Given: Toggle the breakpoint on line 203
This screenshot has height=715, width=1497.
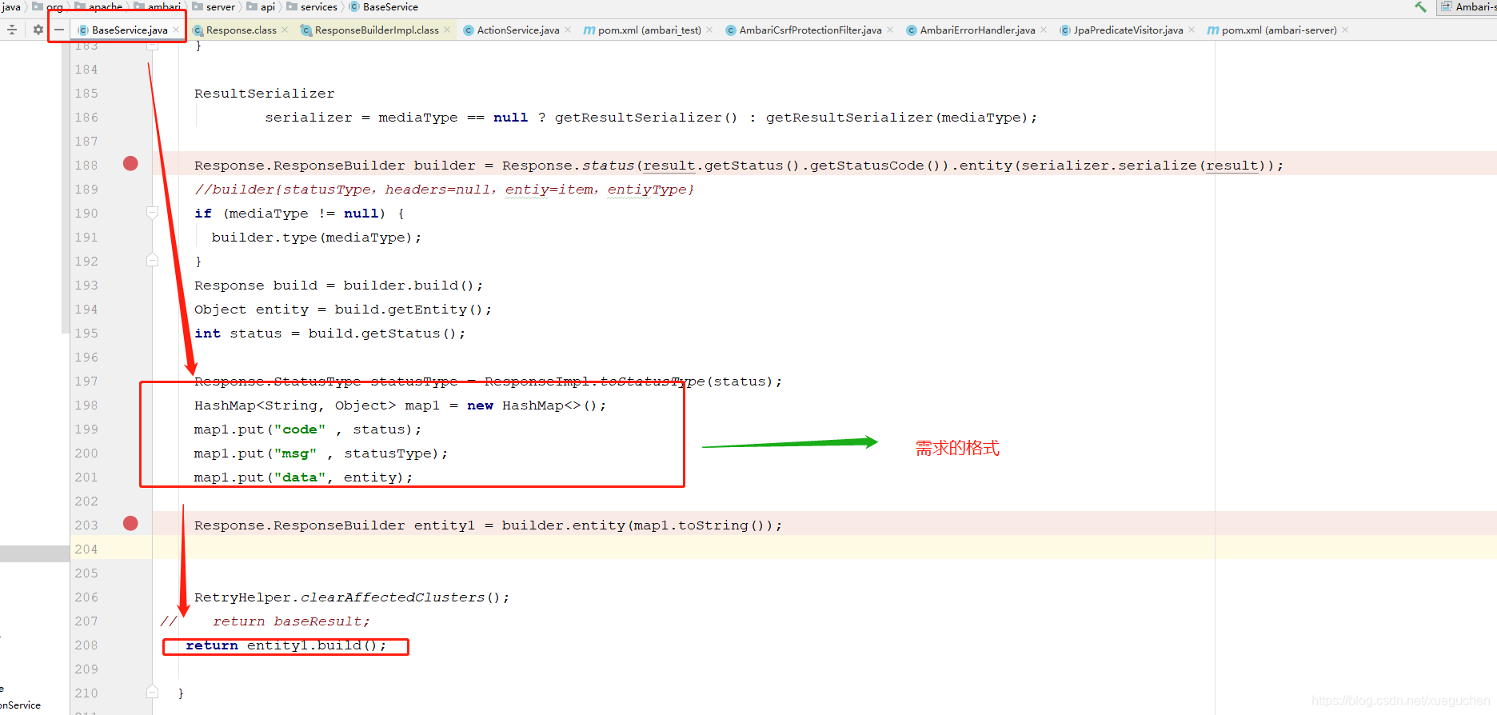Looking at the screenshot, I should (x=130, y=524).
